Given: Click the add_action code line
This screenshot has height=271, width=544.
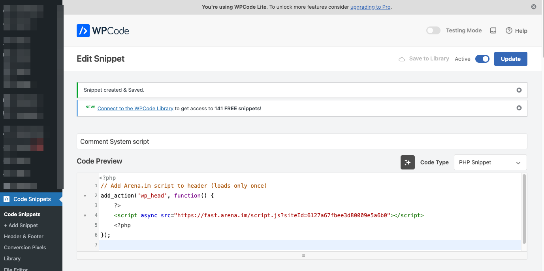Looking at the screenshot, I should 157,196.
